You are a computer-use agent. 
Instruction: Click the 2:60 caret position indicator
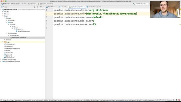[x=157, y=100]
